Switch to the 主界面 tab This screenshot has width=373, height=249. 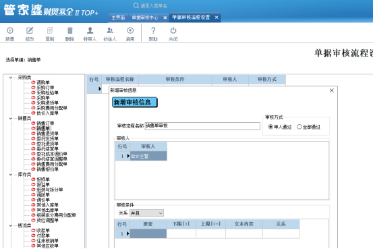[118, 18]
